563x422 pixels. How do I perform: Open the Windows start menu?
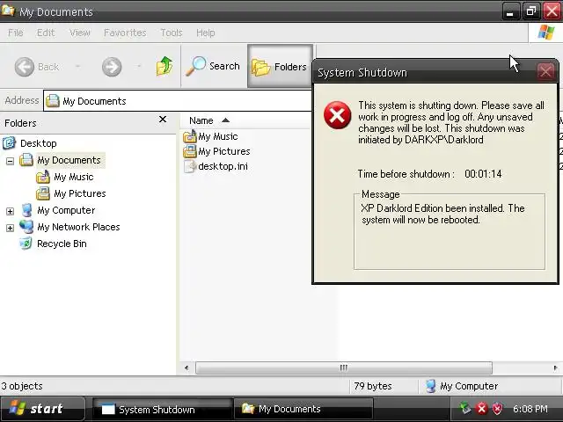coord(42,409)
